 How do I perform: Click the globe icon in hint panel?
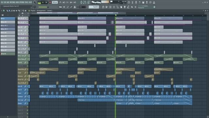tap(154, 7)
